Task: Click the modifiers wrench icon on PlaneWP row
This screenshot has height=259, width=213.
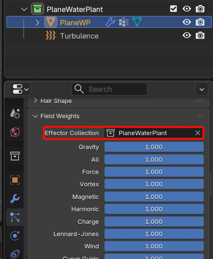Action: (110, 22)
